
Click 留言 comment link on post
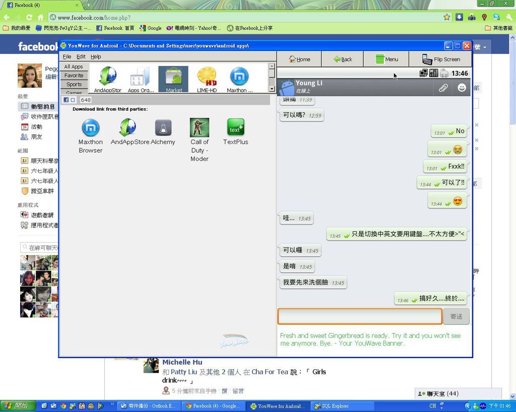[238, 391]
